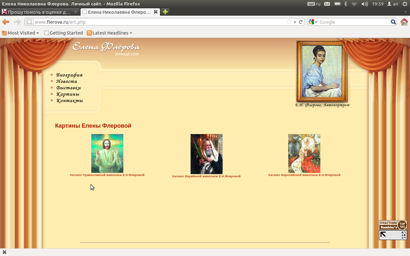Click the browser Forward arrow button
Image resolution: width=410 pixels, height=256 pixels.
tap(17, 22)
